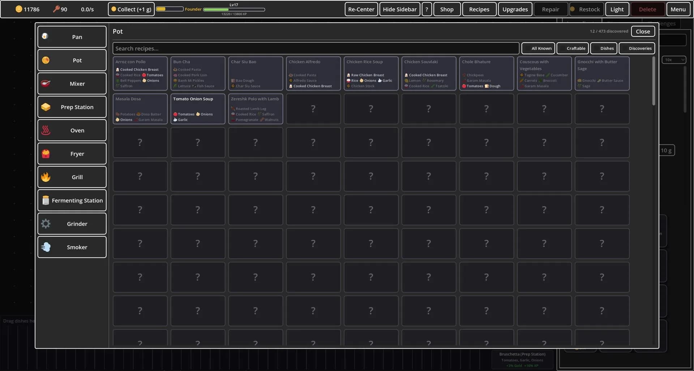Click the Fermenting Station tab

[x=72, y=200]
